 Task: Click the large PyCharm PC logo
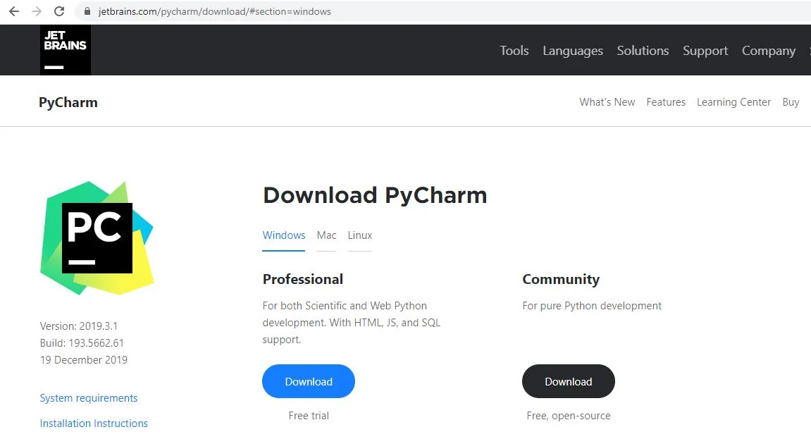97,238
